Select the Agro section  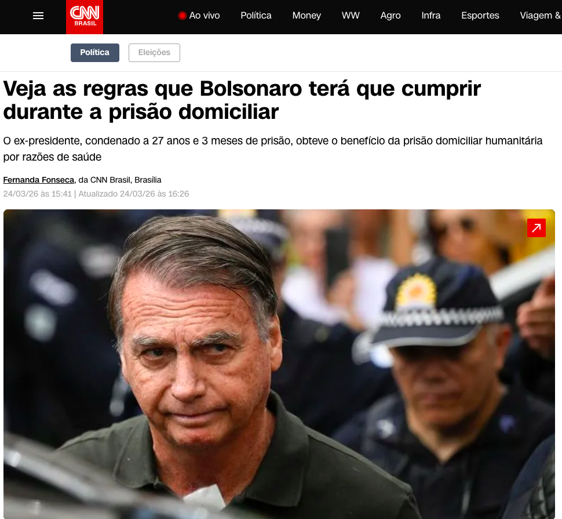[391, 16]
